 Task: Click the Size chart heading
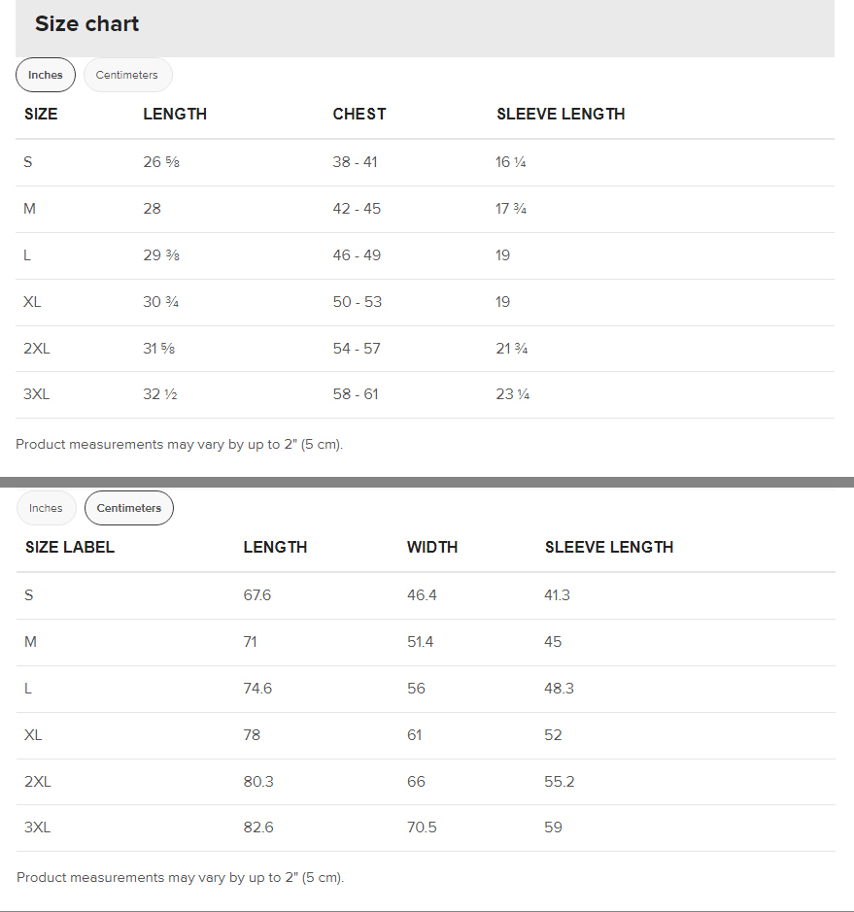(x=87, y=24)
